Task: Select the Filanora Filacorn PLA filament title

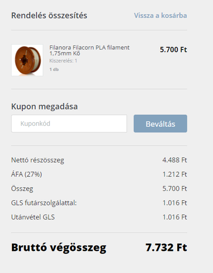Action: (x=89, y=50)
